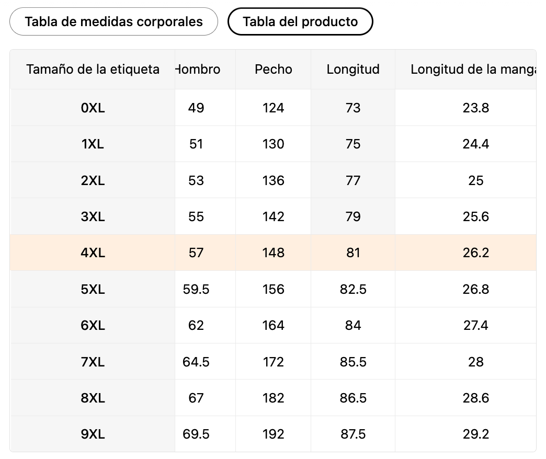Select the 6XL size row label
Image resolution: width=546 pixels, height=459 pixels.
[x=93, y=326]
